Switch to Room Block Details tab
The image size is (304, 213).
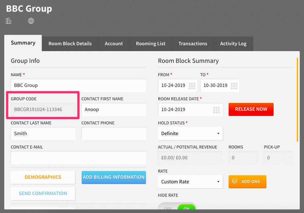coord(70,44)
